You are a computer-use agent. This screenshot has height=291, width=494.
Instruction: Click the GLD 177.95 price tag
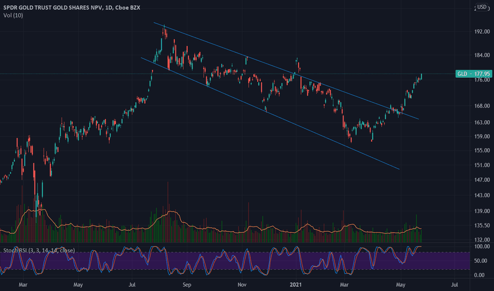coord(473,74)
